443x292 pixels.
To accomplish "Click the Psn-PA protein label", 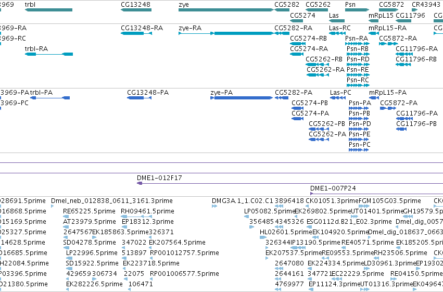I will 360,103.
